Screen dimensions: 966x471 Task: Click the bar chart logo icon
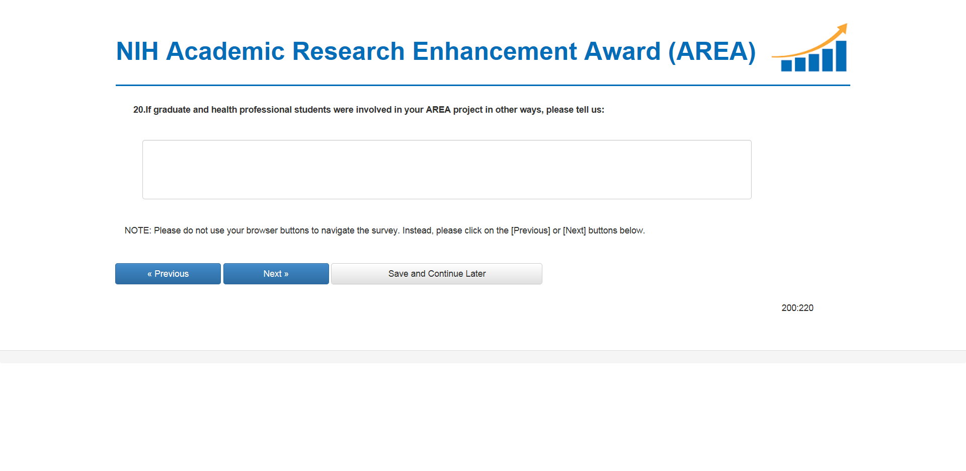(x=810, y=49)
